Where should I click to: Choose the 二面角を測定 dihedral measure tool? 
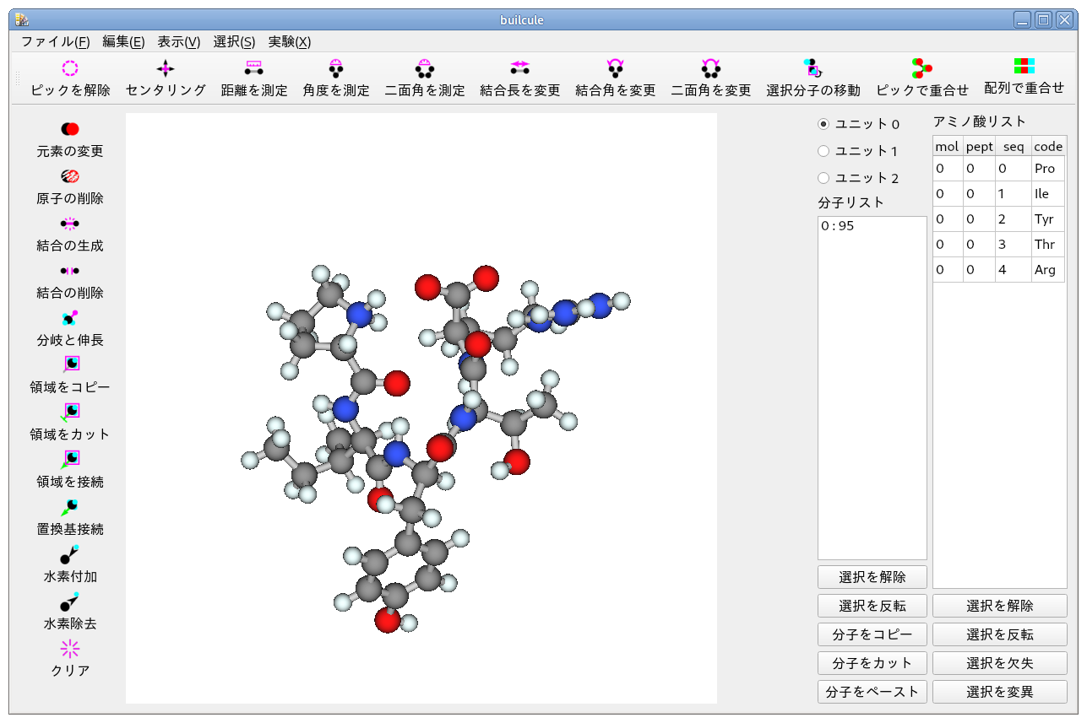[x=424, y=69]
